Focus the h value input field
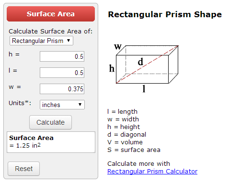Viewport: 229px width, 183px height. point(62,56)
